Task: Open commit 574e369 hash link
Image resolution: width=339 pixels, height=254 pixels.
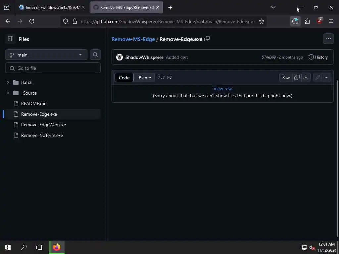Action: click(269, 57)
